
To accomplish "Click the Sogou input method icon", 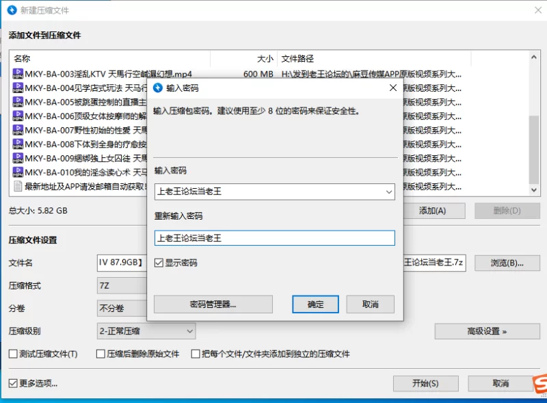I will click(x=540, y=385).
